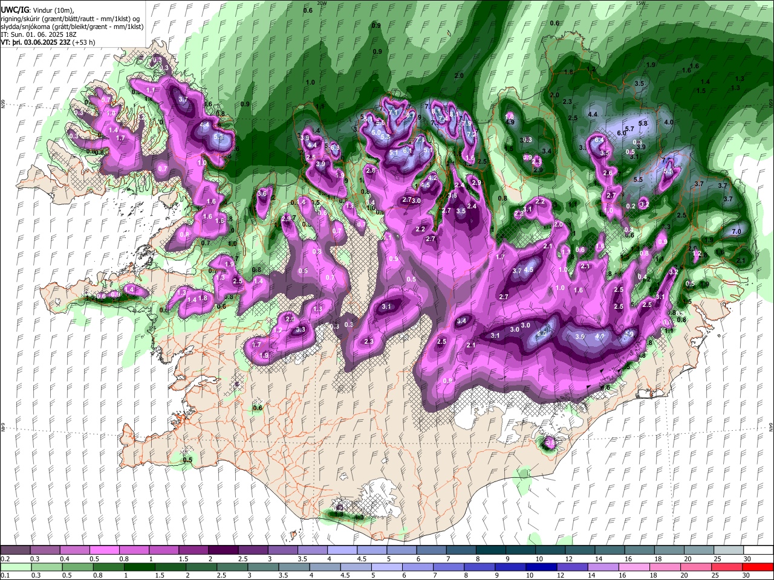Click the '15W' longitude label at the top

click(x=641, y=3)
